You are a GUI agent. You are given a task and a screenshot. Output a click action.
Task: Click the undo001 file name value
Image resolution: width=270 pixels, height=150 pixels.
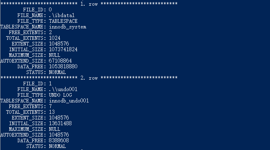point(63,89)
